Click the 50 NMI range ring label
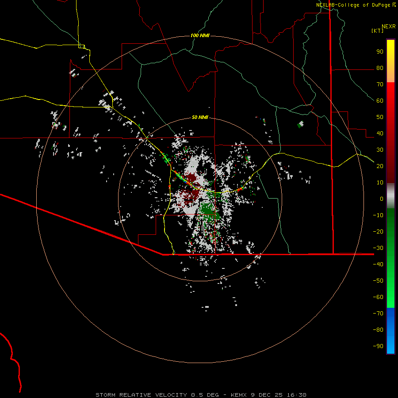The image size is (398, 398). [x=200, y=117]
